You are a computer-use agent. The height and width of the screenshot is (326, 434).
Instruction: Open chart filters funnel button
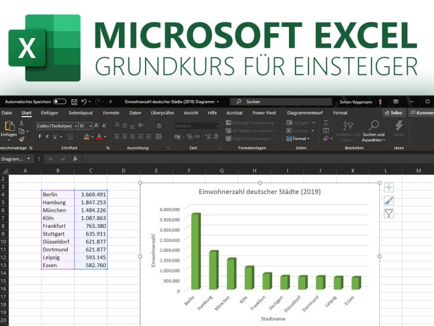[389, 214]
